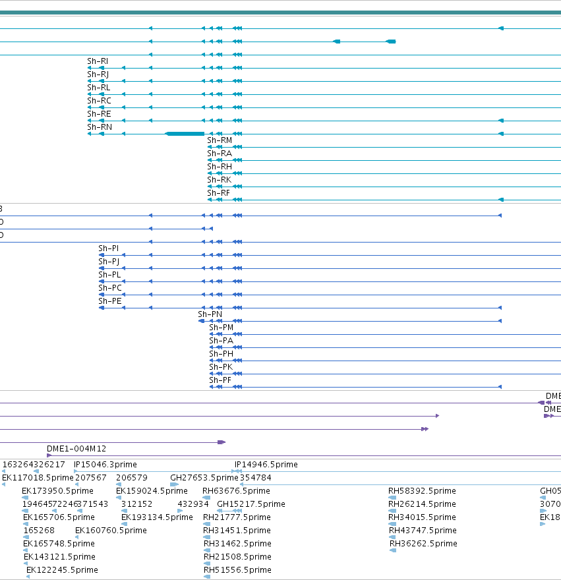Select the RH31451.5prime label
The width and height of the screenshot is (561, 580).
pos(237,531)
